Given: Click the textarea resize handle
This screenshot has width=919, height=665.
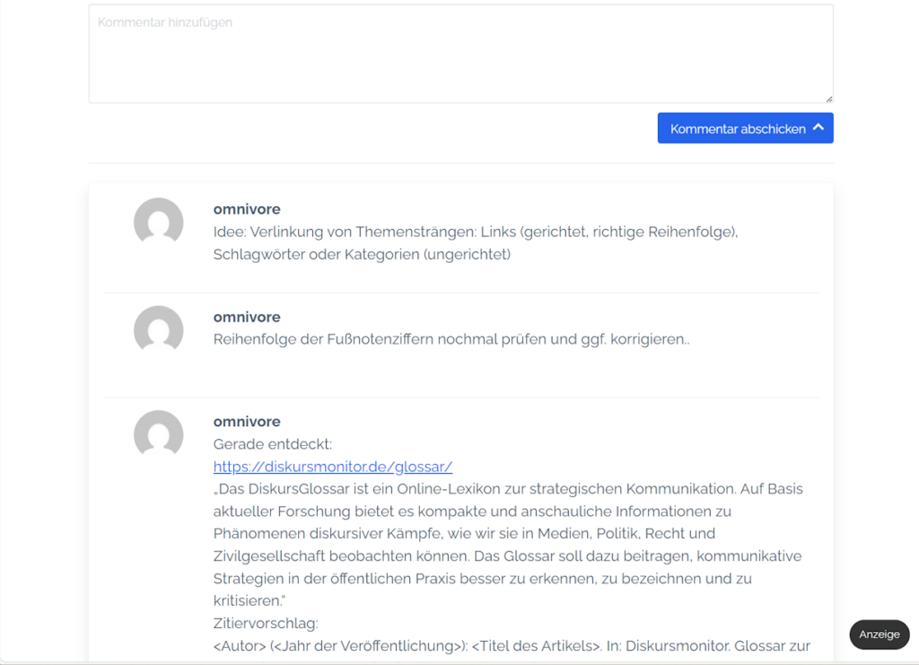Looking at the screenshot, I should [828, 99].
